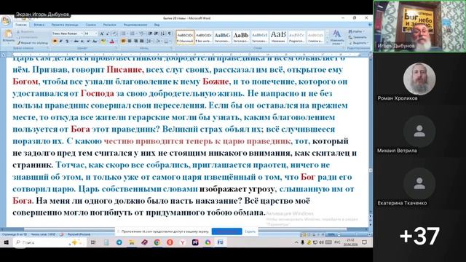Apply text highlight color
Viewport: 466px width, 262px height.
(103, 41)
